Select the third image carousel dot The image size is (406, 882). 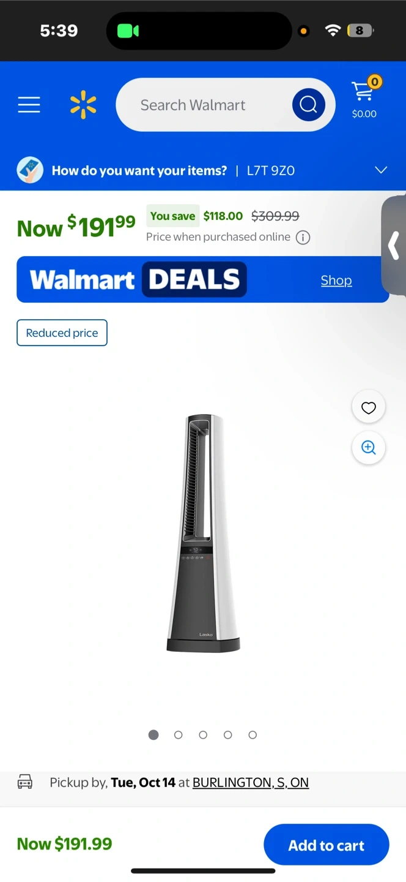(203, 735)
